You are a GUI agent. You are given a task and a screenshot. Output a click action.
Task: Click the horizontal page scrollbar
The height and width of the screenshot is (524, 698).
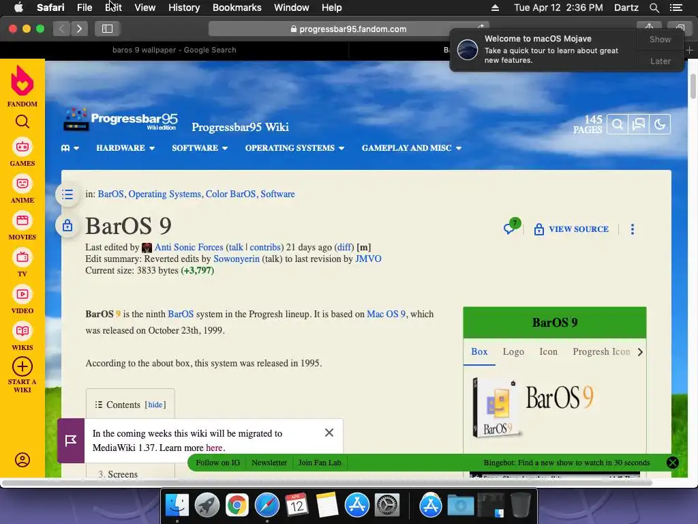pos(327,483)
